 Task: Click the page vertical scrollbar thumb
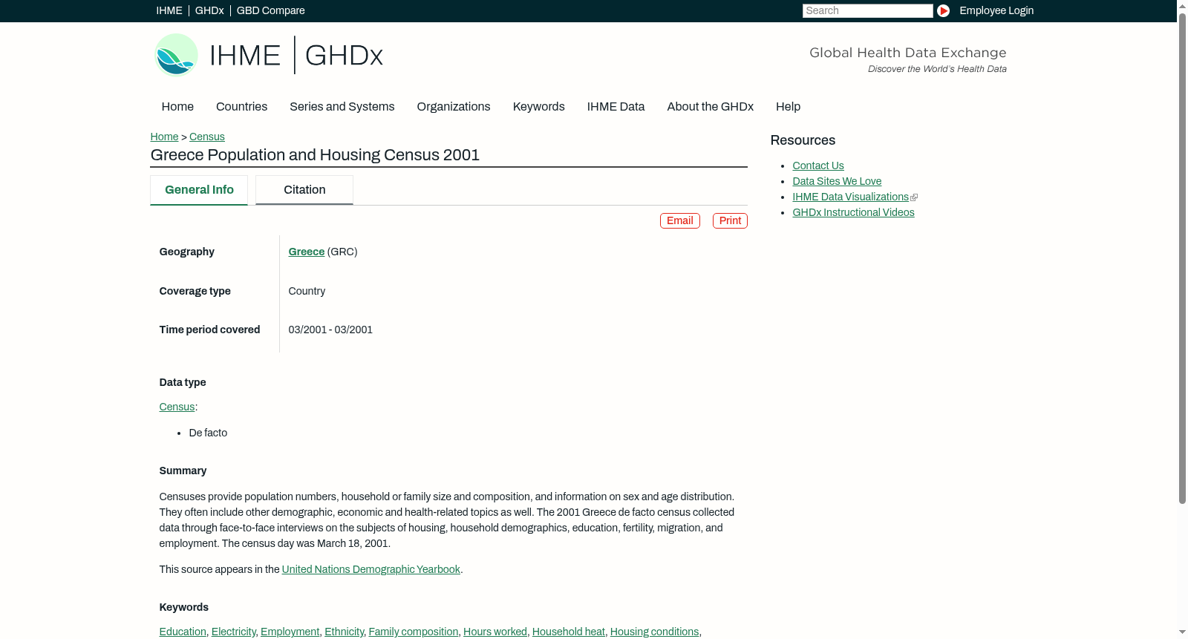click(1182, 260)
